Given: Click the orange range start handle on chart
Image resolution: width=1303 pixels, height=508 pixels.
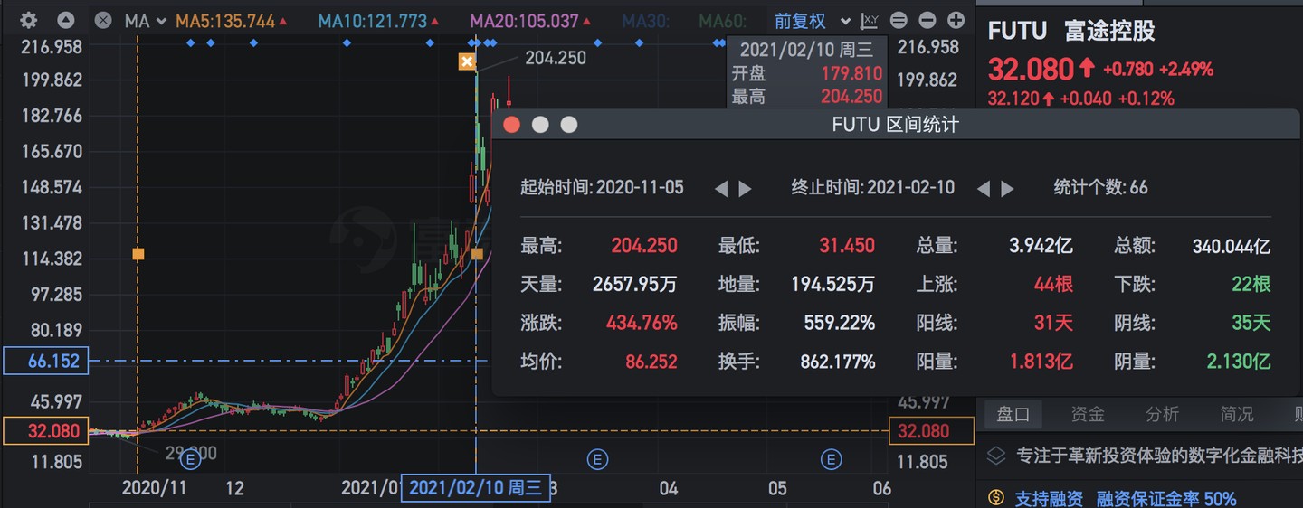Looking at the screenshot, I should coord(138,254).
